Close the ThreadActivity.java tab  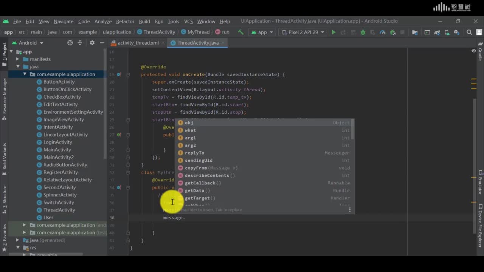(x=223, y=43)
